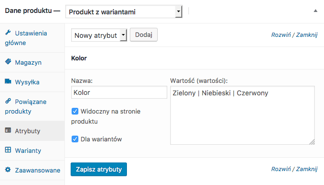Click the top Rozwiń link

[x=281, y=35]
